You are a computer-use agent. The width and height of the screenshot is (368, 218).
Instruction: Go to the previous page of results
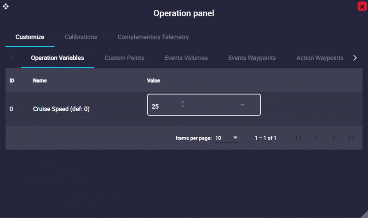point(316,138)
